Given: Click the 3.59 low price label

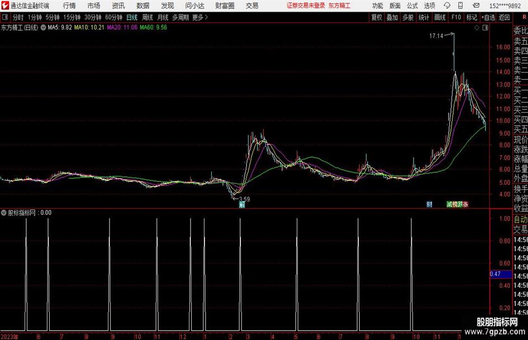Looking at the screenshot, I should click(x=245, y=199).
